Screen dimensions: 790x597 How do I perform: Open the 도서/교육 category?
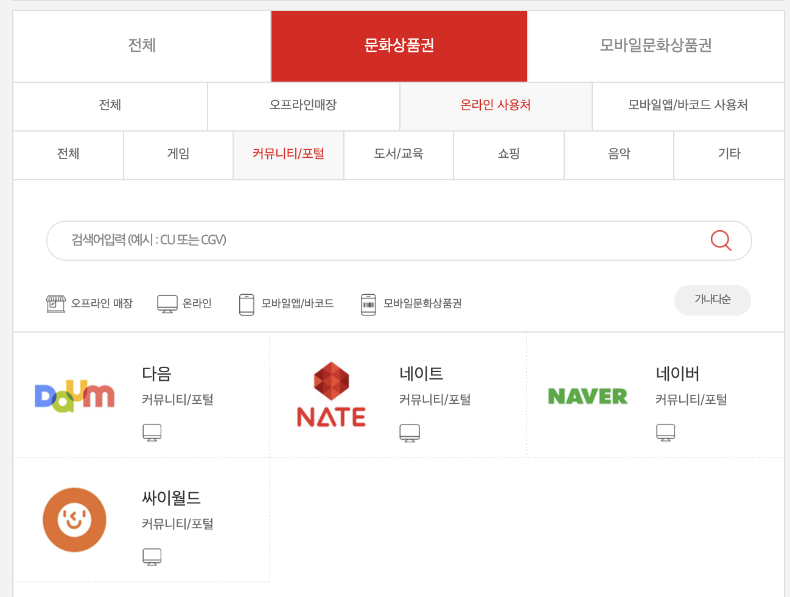[398, 155]
